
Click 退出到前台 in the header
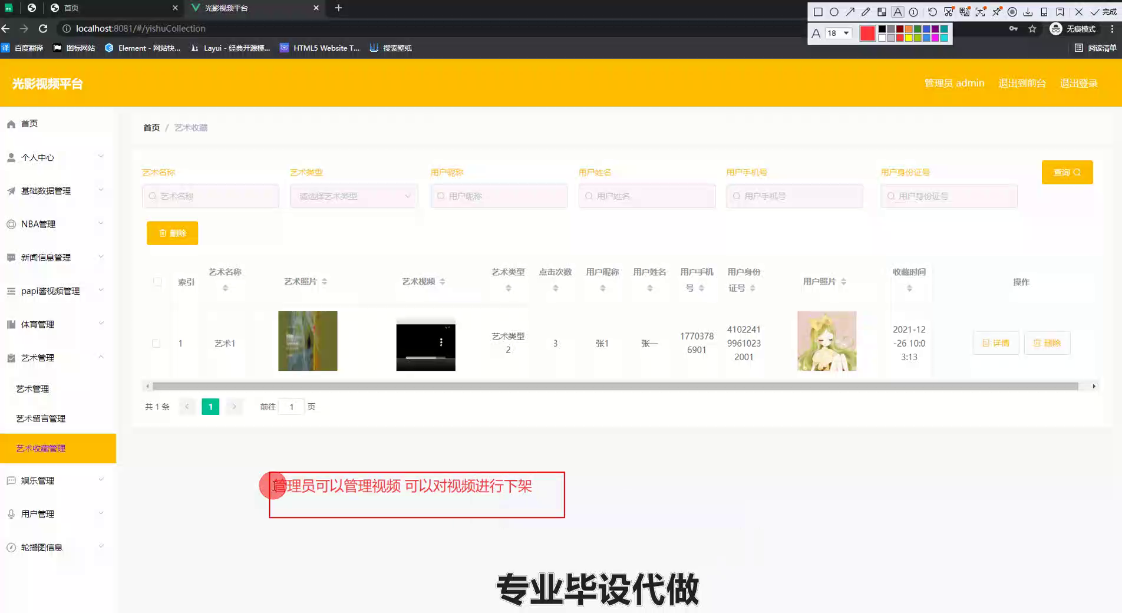(x=1022, y=83)
